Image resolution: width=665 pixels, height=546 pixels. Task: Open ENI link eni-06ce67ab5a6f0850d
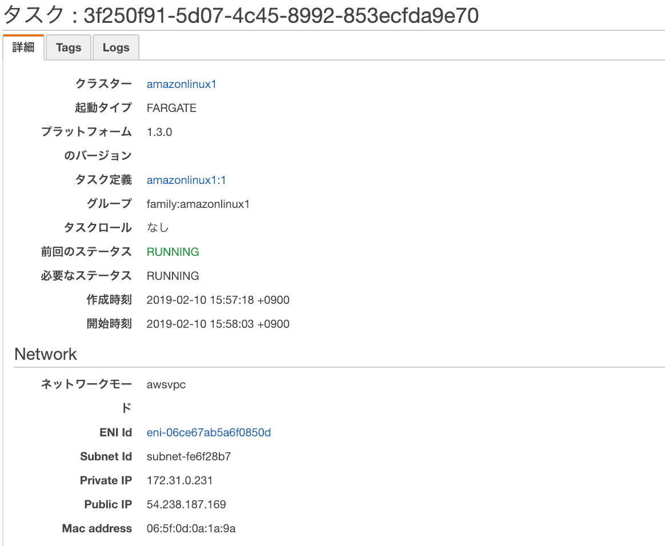[209, 432]
